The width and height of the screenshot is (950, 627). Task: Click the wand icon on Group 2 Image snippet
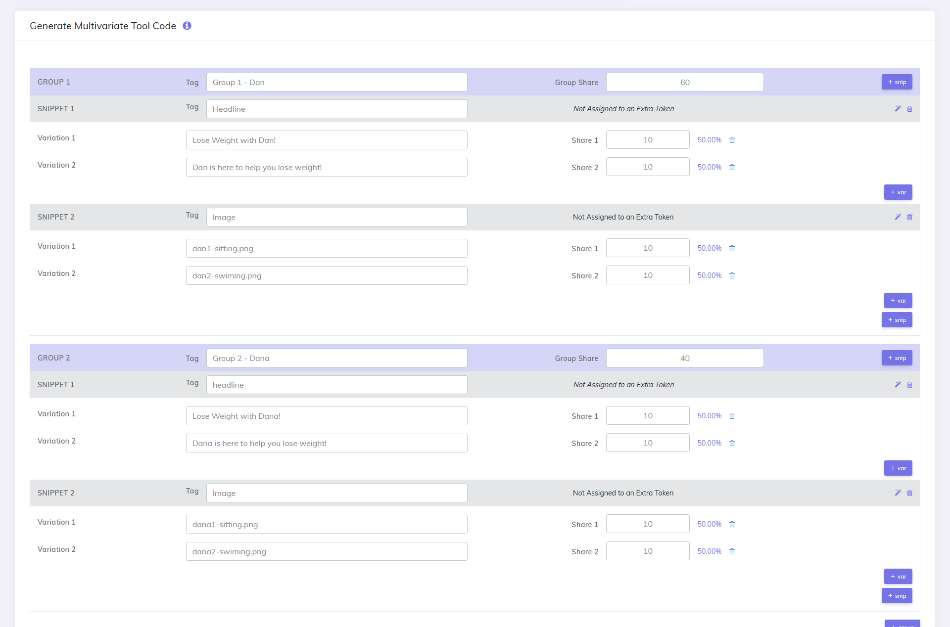[x=898, y=493]
